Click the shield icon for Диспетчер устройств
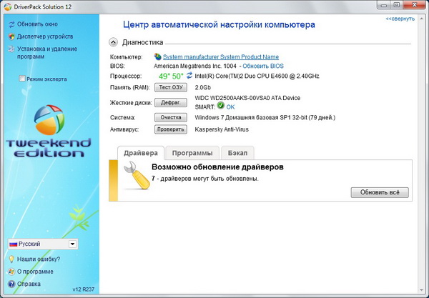The height and width of the screenshot is (298, 429). point(11,36)
